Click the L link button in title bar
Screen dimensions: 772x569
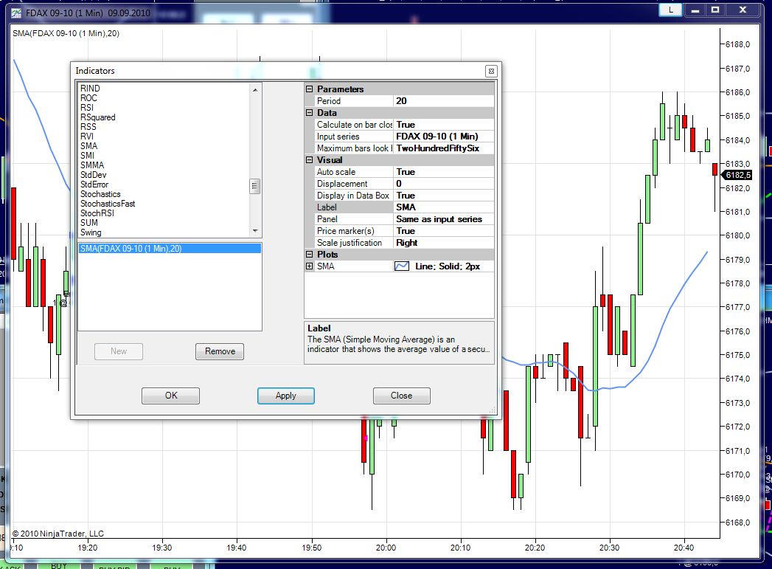(670, 10)
